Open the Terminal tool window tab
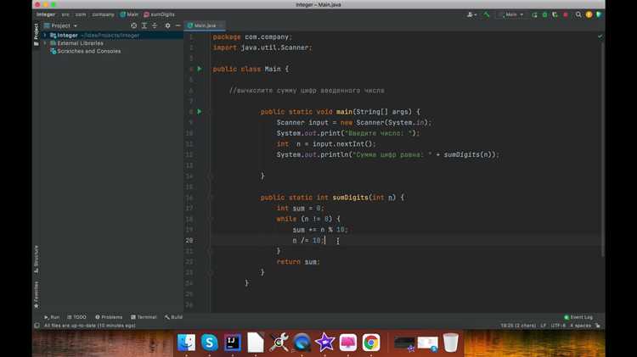The image size is (637, 357). tap(144, 316)
